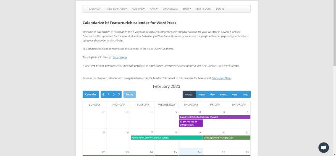Click the today button
Image resolution: width=336 pixels, height=156 pixels.
129,94
